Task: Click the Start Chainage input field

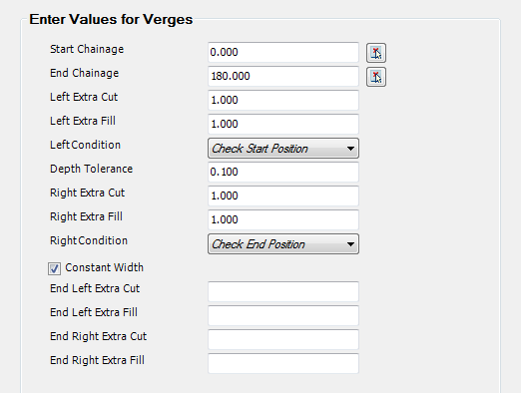Action: click(283, 52)
